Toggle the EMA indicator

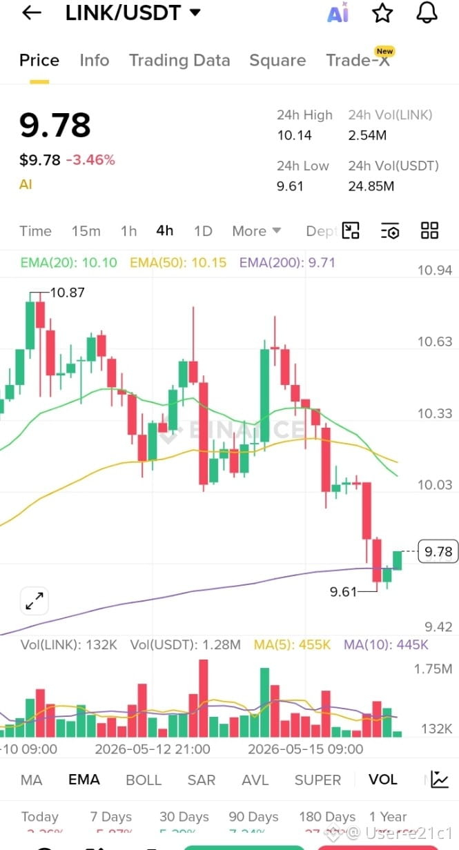[x=84, y=780]
